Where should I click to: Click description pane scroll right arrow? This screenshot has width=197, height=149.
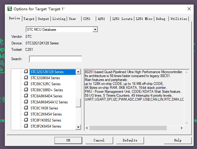(182, 128)
